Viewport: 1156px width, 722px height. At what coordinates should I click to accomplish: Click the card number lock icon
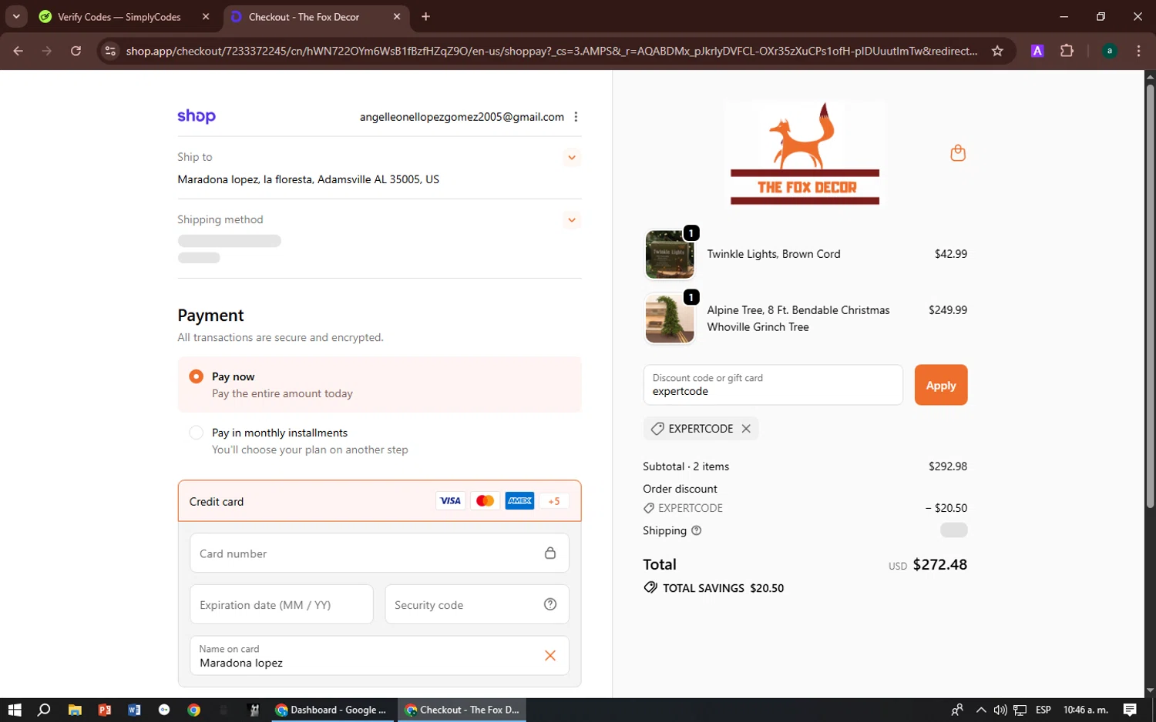550,553
